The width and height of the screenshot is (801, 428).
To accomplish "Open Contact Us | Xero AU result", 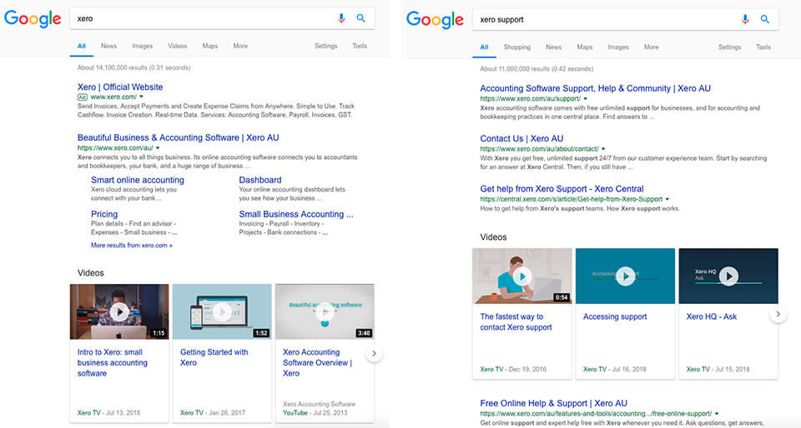I will 521,138.
